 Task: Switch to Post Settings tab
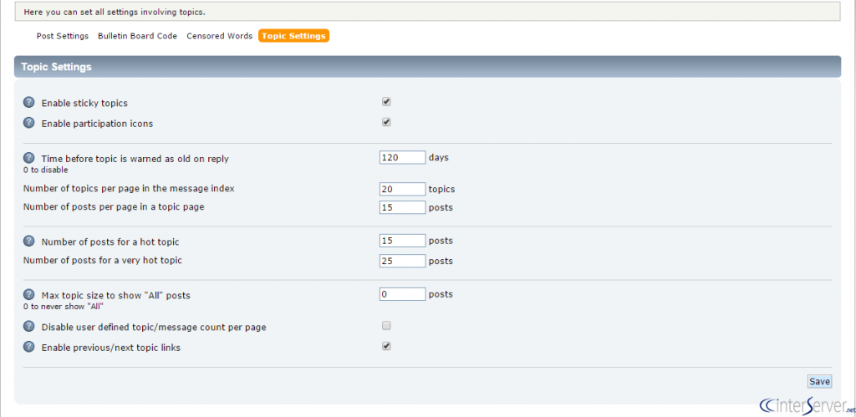[62, 36]
